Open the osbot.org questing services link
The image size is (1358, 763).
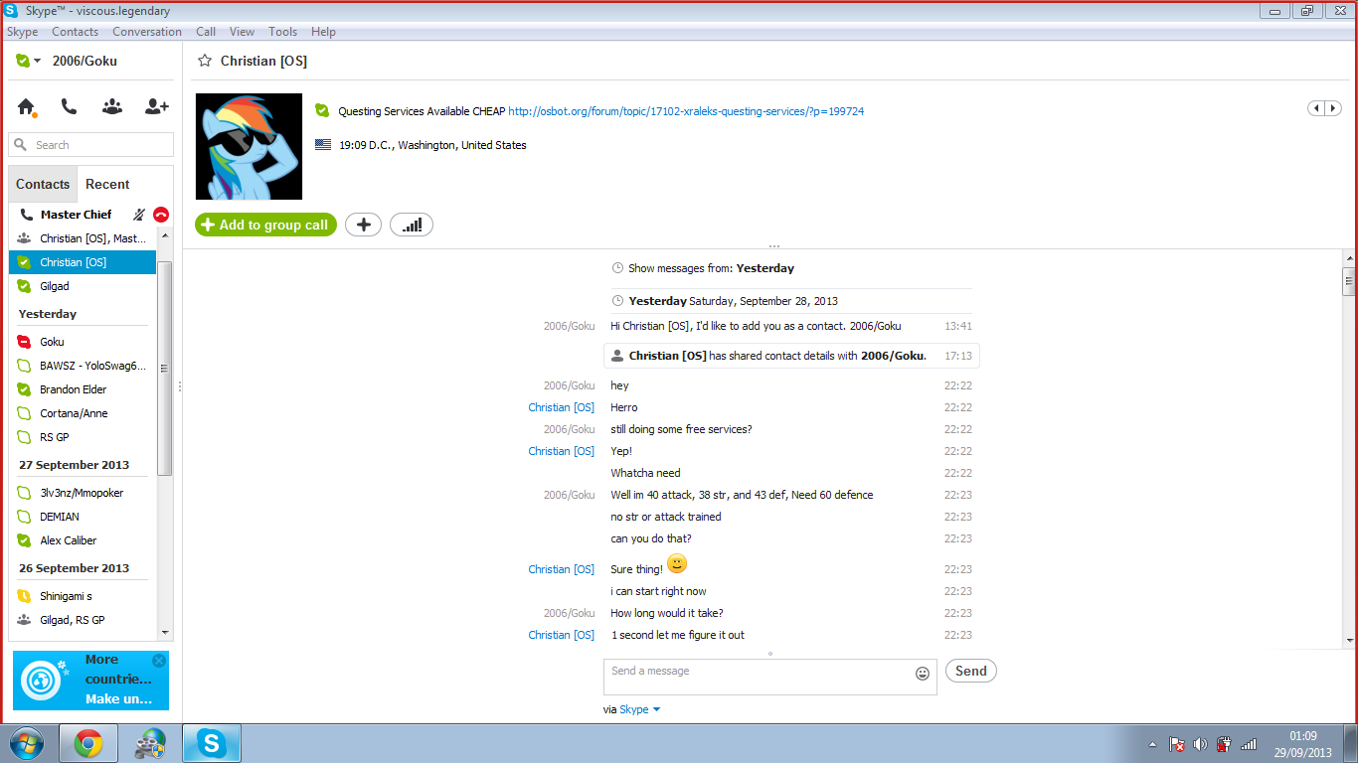(686, 111)
